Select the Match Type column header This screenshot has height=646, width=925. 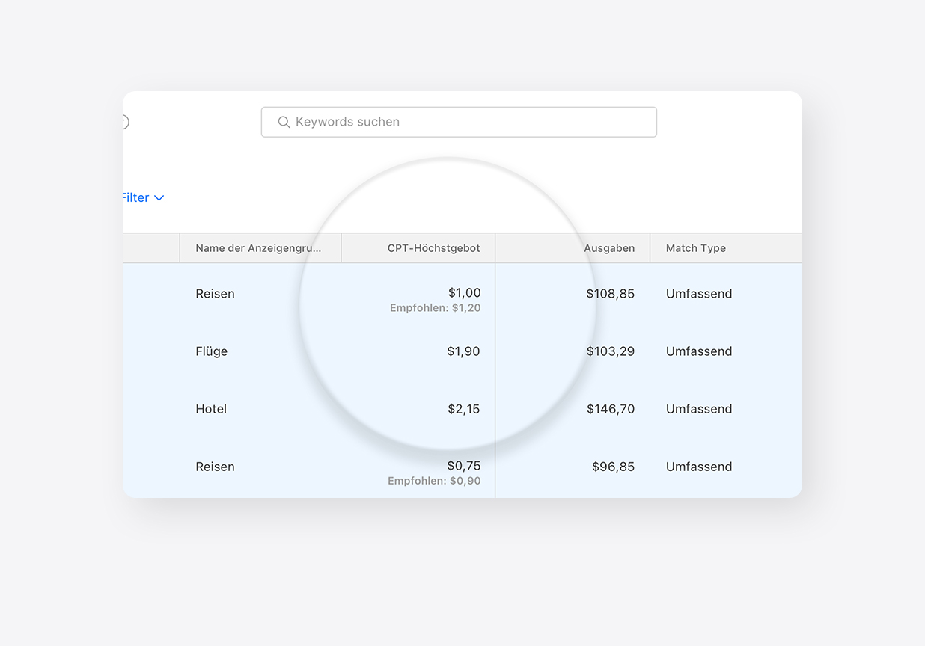click(694, 247)
